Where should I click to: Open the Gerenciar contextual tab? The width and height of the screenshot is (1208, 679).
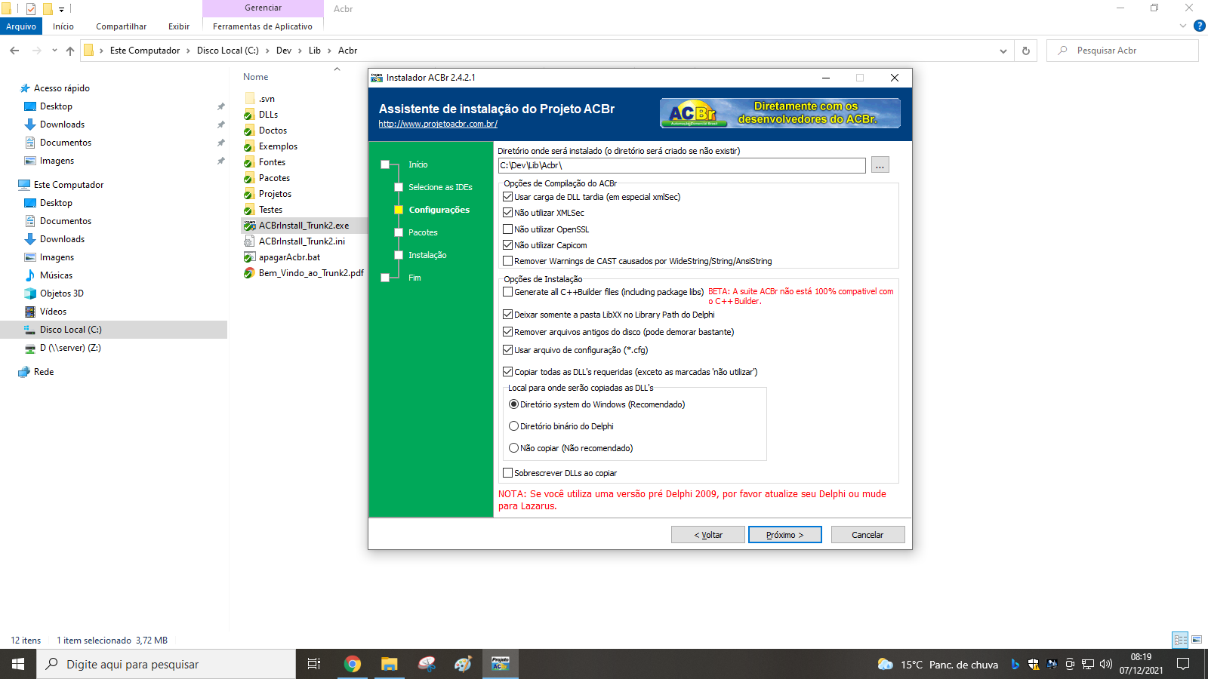pos(263,8)
